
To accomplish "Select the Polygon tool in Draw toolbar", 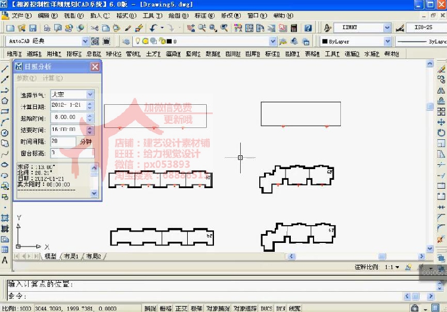I will point(5,101).
